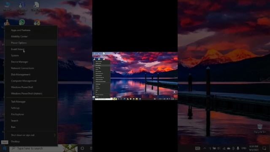Image resolution: width=270 pixels, height=152 pixels.
Task: Open Settings from the Win+X menu
Action: click(x=31, y=108)
